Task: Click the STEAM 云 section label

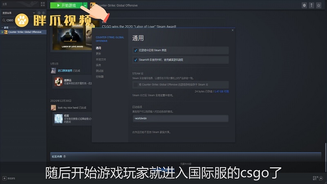Action: (138, 74)
